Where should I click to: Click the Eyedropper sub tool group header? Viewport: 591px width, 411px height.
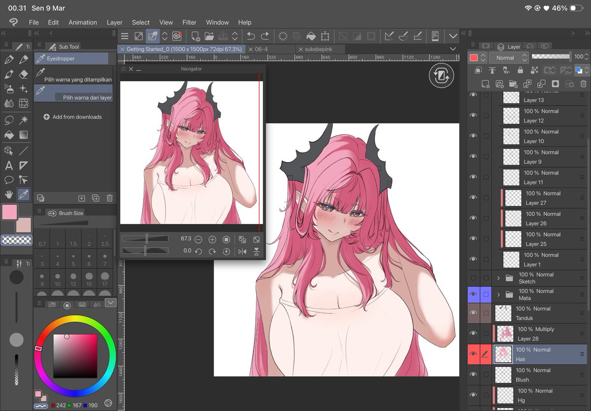click(x=71, y=58)
